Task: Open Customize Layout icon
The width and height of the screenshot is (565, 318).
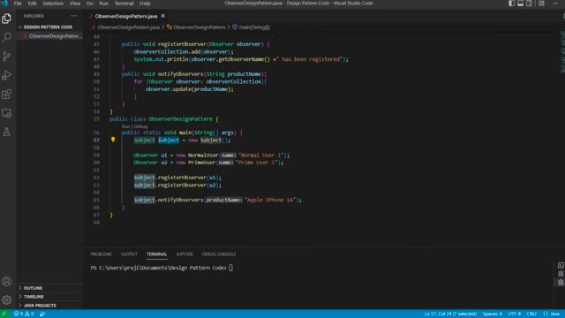Action: click(x=541, y=4)
